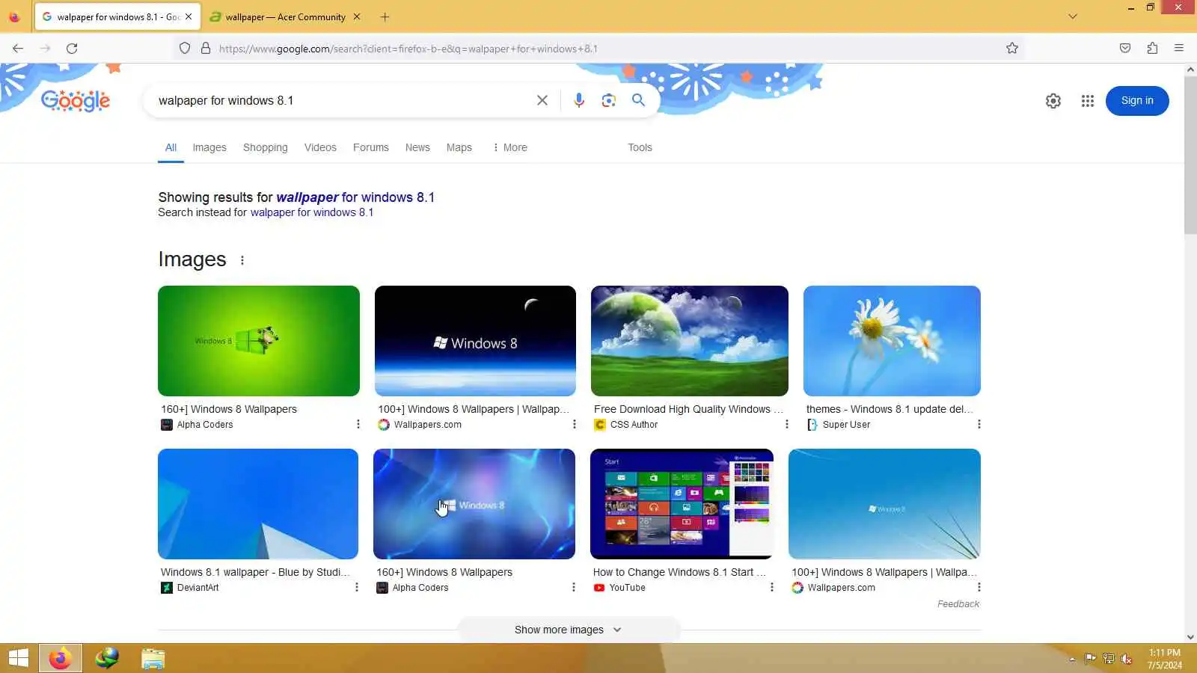Open the Start screen tiles thumbnail

click(682, 504)
